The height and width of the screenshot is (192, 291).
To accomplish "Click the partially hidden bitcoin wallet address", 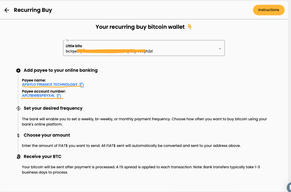I will coord(109,51).
